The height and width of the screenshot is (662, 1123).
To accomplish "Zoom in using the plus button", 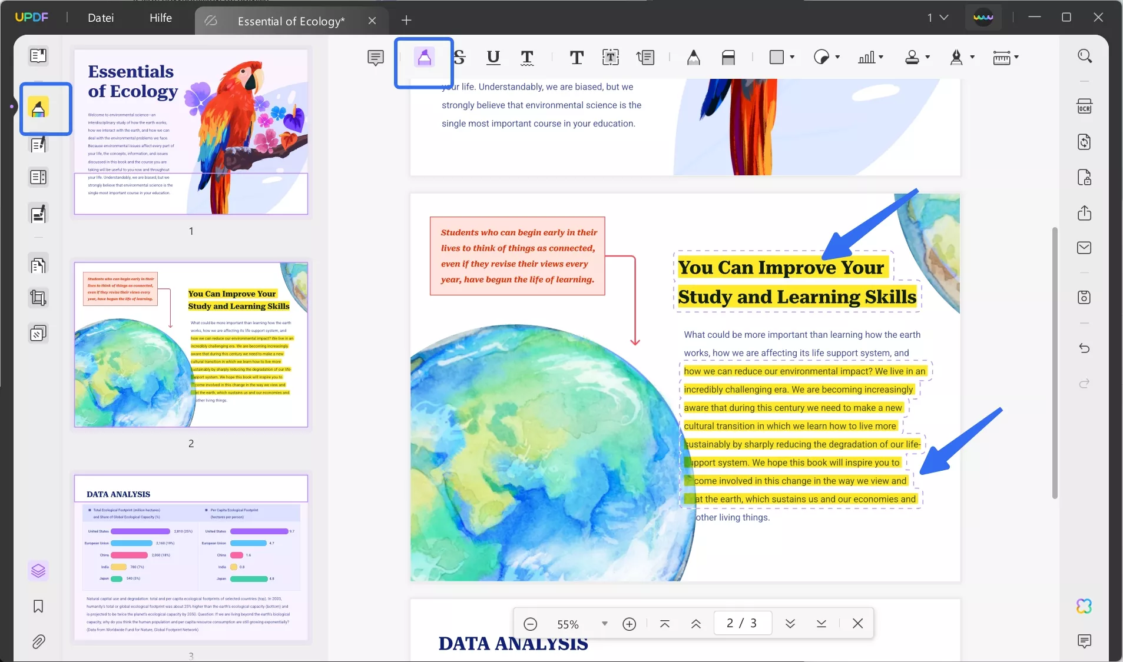I will pyautogui.click(x=629, y=624).
